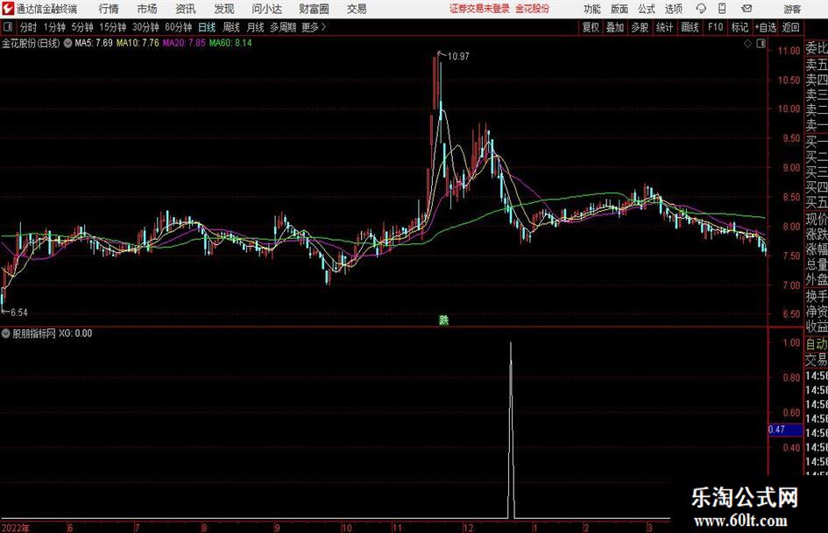This screenshot has height=533, width=828.
Task: Click the MA20: 7.85 indicator value
Action: [184, 43]
